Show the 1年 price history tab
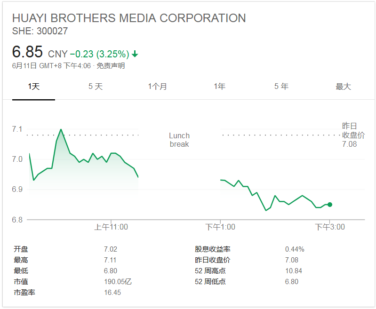Image resolution: width=376 pixels, height=309 pixels. 219,87
